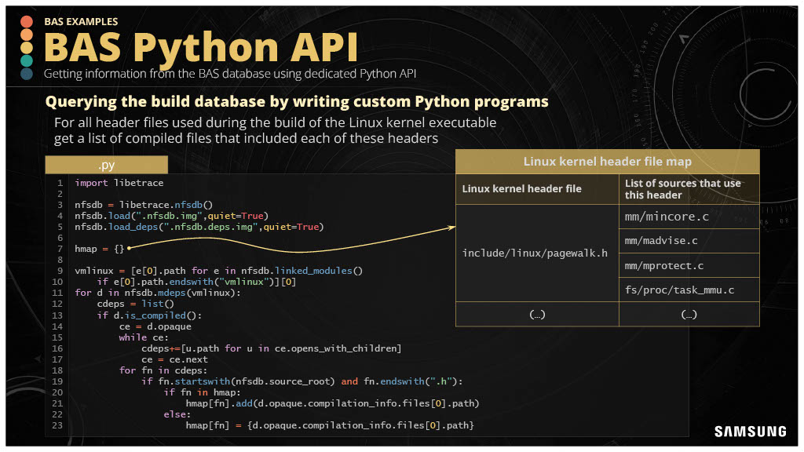The height and width of the screenshot is (452, 804).
Task: Click the 'import libetrace' code line
Action: (119, 182)
